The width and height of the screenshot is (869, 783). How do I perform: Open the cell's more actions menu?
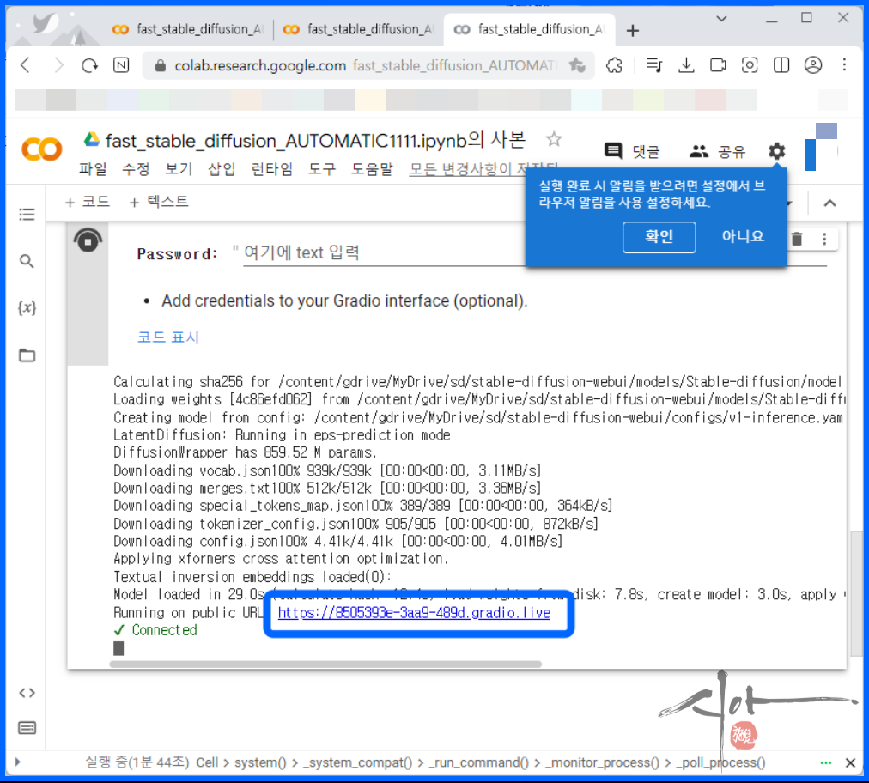click(824, 239)
